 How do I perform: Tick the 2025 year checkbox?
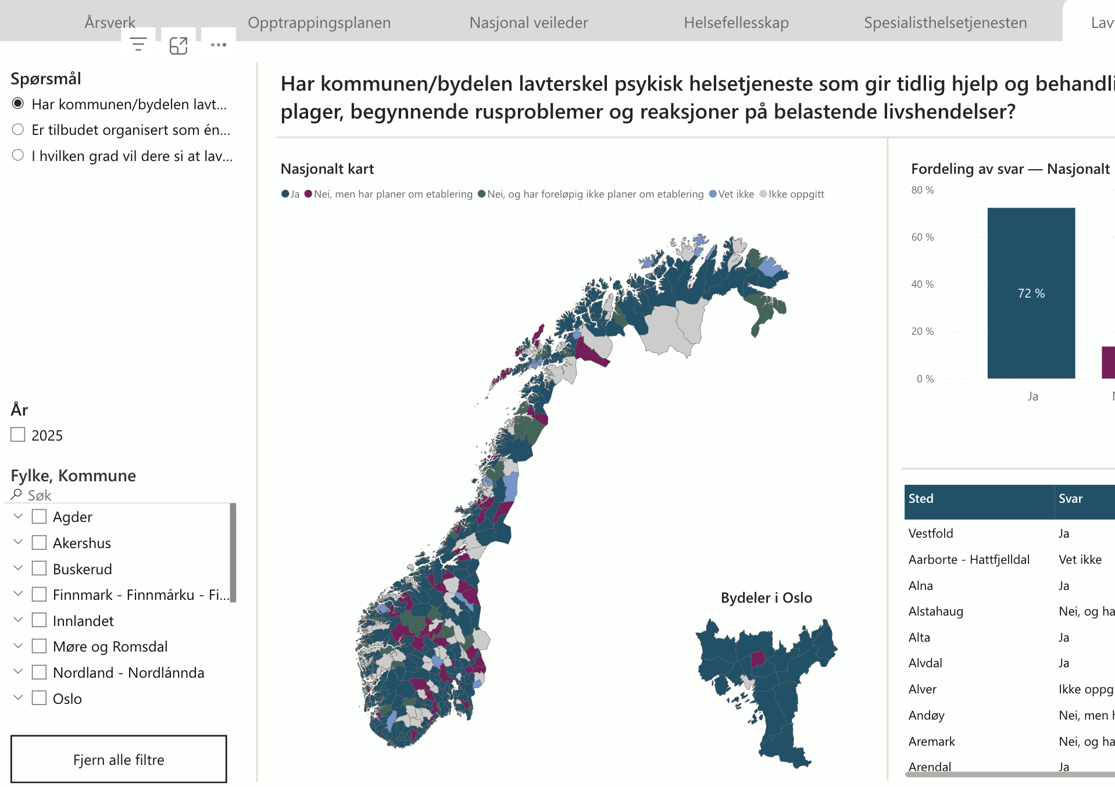[x=18, y=435]
